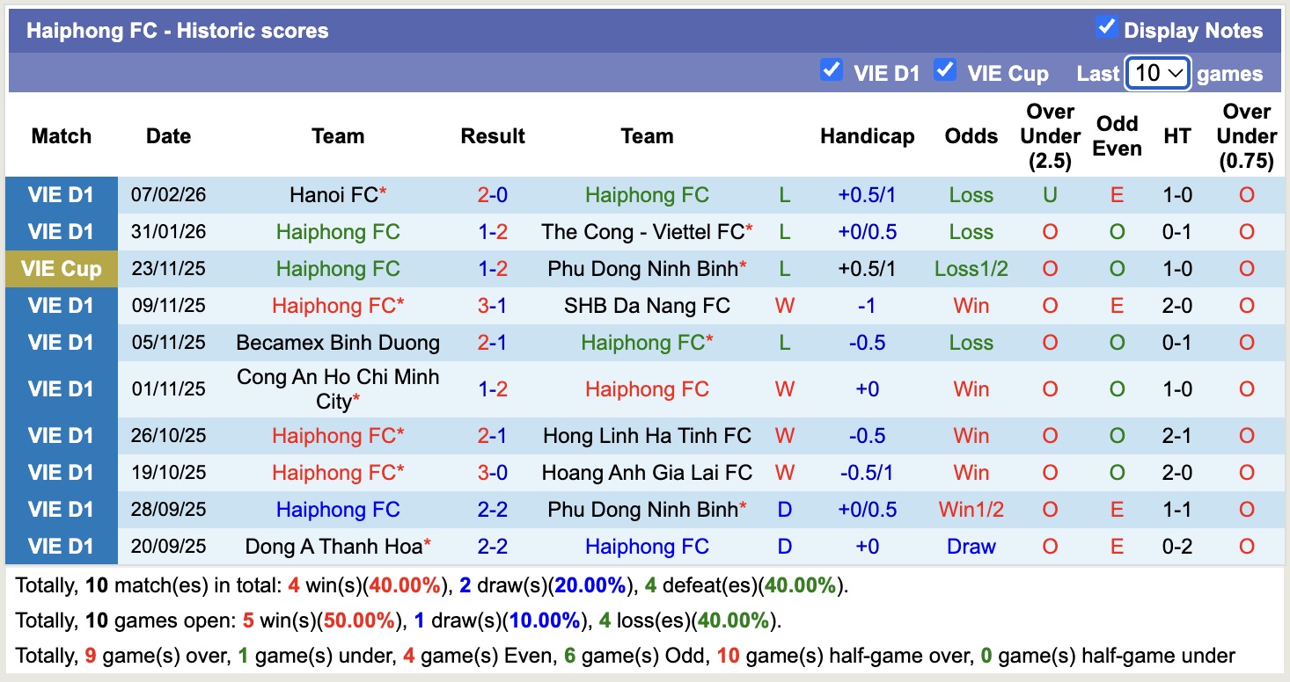Viewport: 1290px width, 682px height.
Task: Click the VIE D1 badge on 09/11/25 row
Action: (x=61, y=306)
